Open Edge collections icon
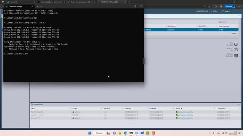Image resolution: width=243 pixels, height=136 pixels. click(x=221, y=6)
